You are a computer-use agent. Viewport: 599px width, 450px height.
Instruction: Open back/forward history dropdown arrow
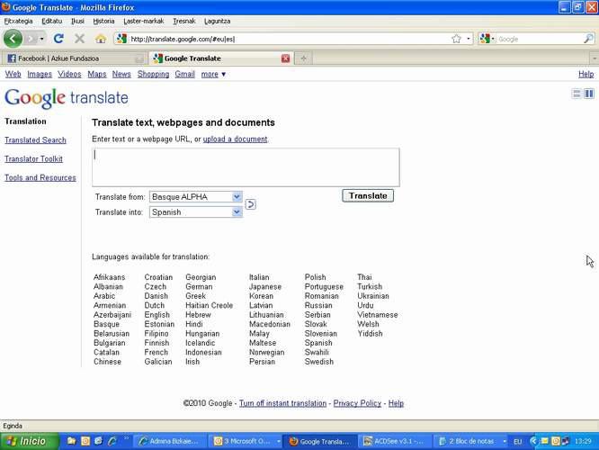[x=41, y=39]
